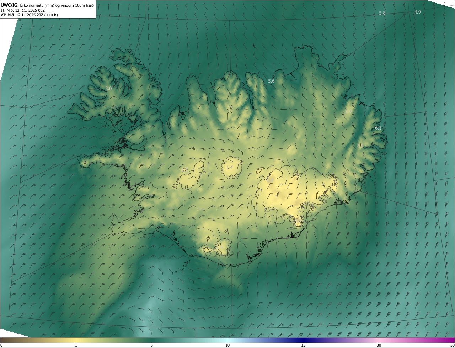Click the 1 tick label on the color scale

(76, 345)
